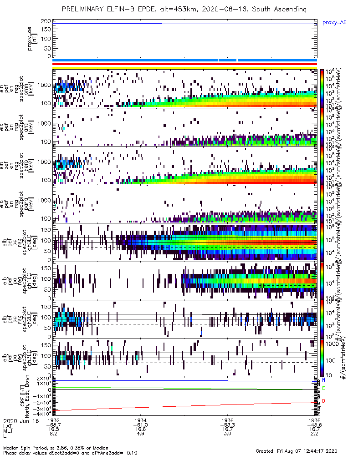This screenshot has width=353, height=455.
Task: Click the blue proxy_AE line in top panel
Action: tap(185, 24)
